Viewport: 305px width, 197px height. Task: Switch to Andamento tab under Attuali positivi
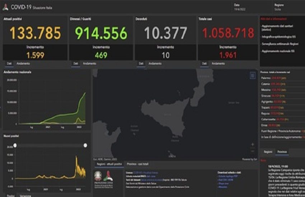[23, 64]
